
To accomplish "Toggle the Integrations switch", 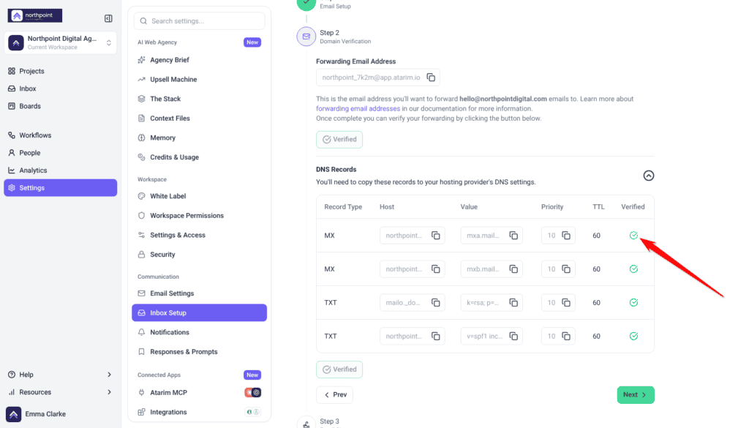I will point(252,412).
